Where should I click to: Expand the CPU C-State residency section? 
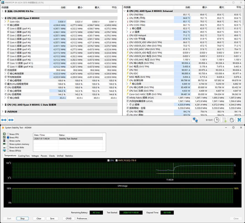(2, 105)
